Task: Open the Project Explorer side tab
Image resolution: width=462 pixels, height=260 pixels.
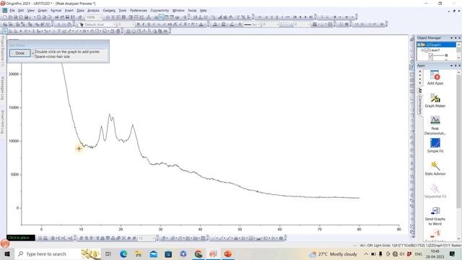Action: point(3,51)
